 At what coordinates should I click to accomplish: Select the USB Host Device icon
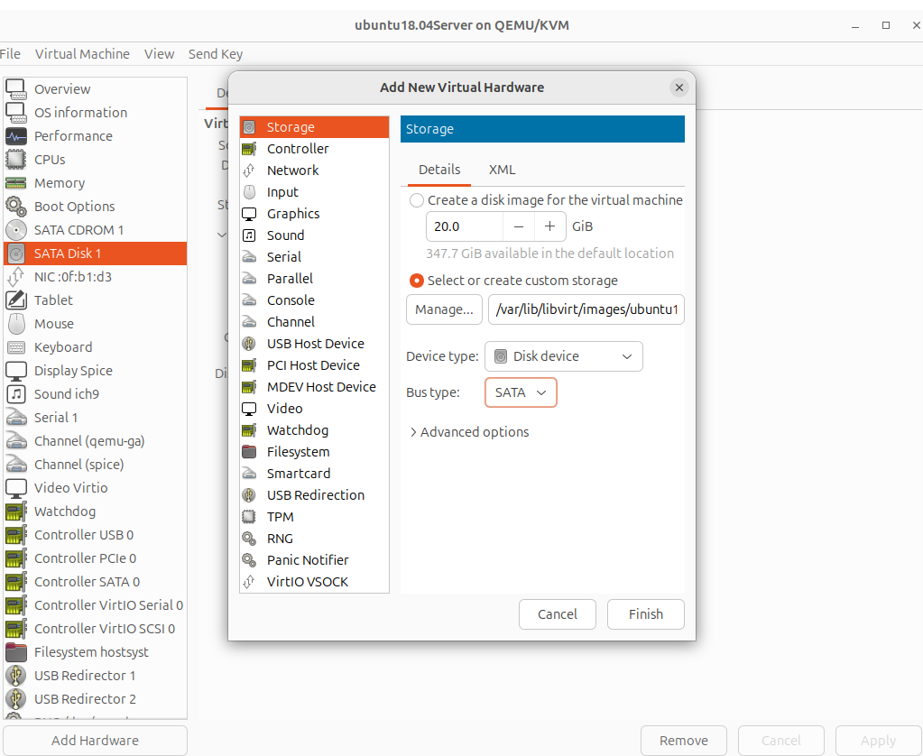pyautogui.click(x=249, y=344)
